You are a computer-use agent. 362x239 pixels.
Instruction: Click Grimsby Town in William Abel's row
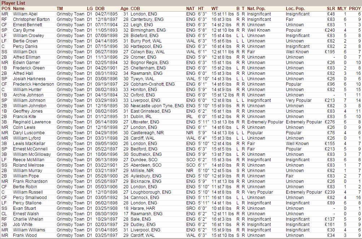tap(70, 14)
